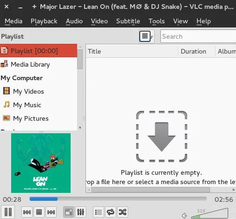236x219 pixels.
Task: Select Playlist [00:00] in the sidebar
Action: (39, 51)
